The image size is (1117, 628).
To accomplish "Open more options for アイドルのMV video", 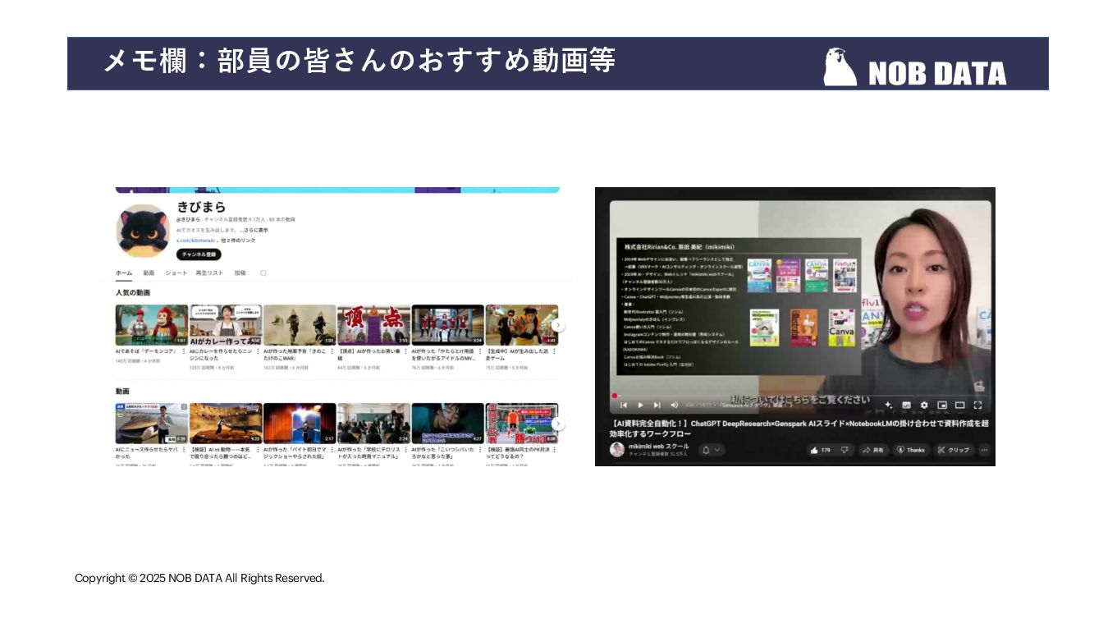I will pyautogui.click(x=479, y=351).
